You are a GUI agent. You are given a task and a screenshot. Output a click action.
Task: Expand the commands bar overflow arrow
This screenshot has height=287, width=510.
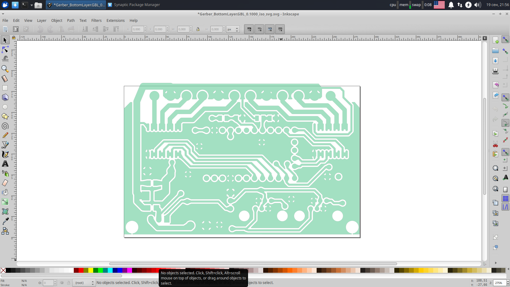(496, 263)
